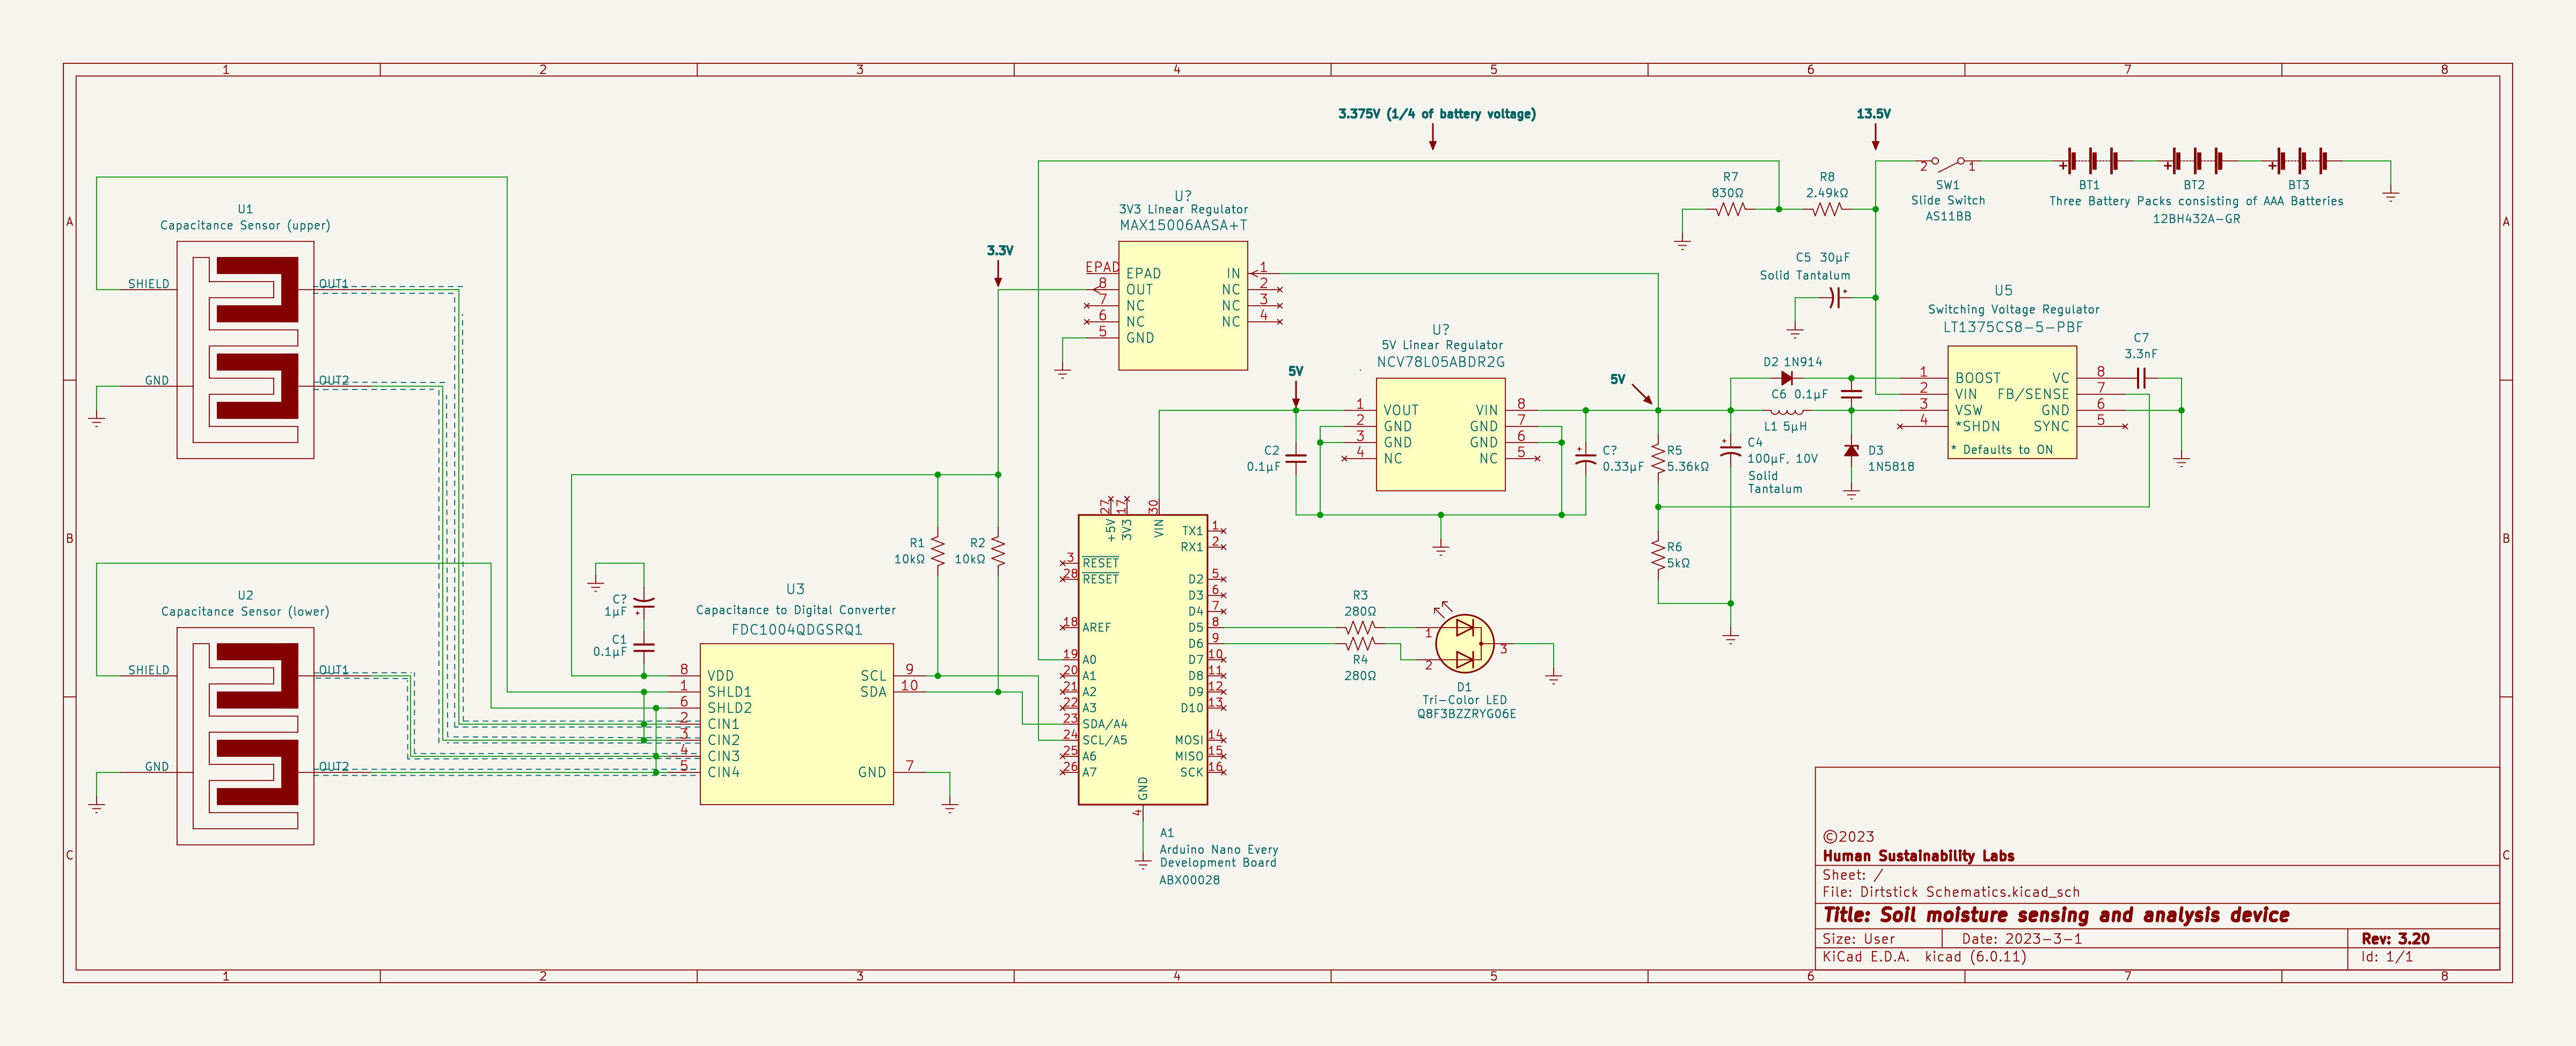Select inductor L1 5µH symbol
The height and width of the screenshot is (1046, 2576).
pos(1787,410)
